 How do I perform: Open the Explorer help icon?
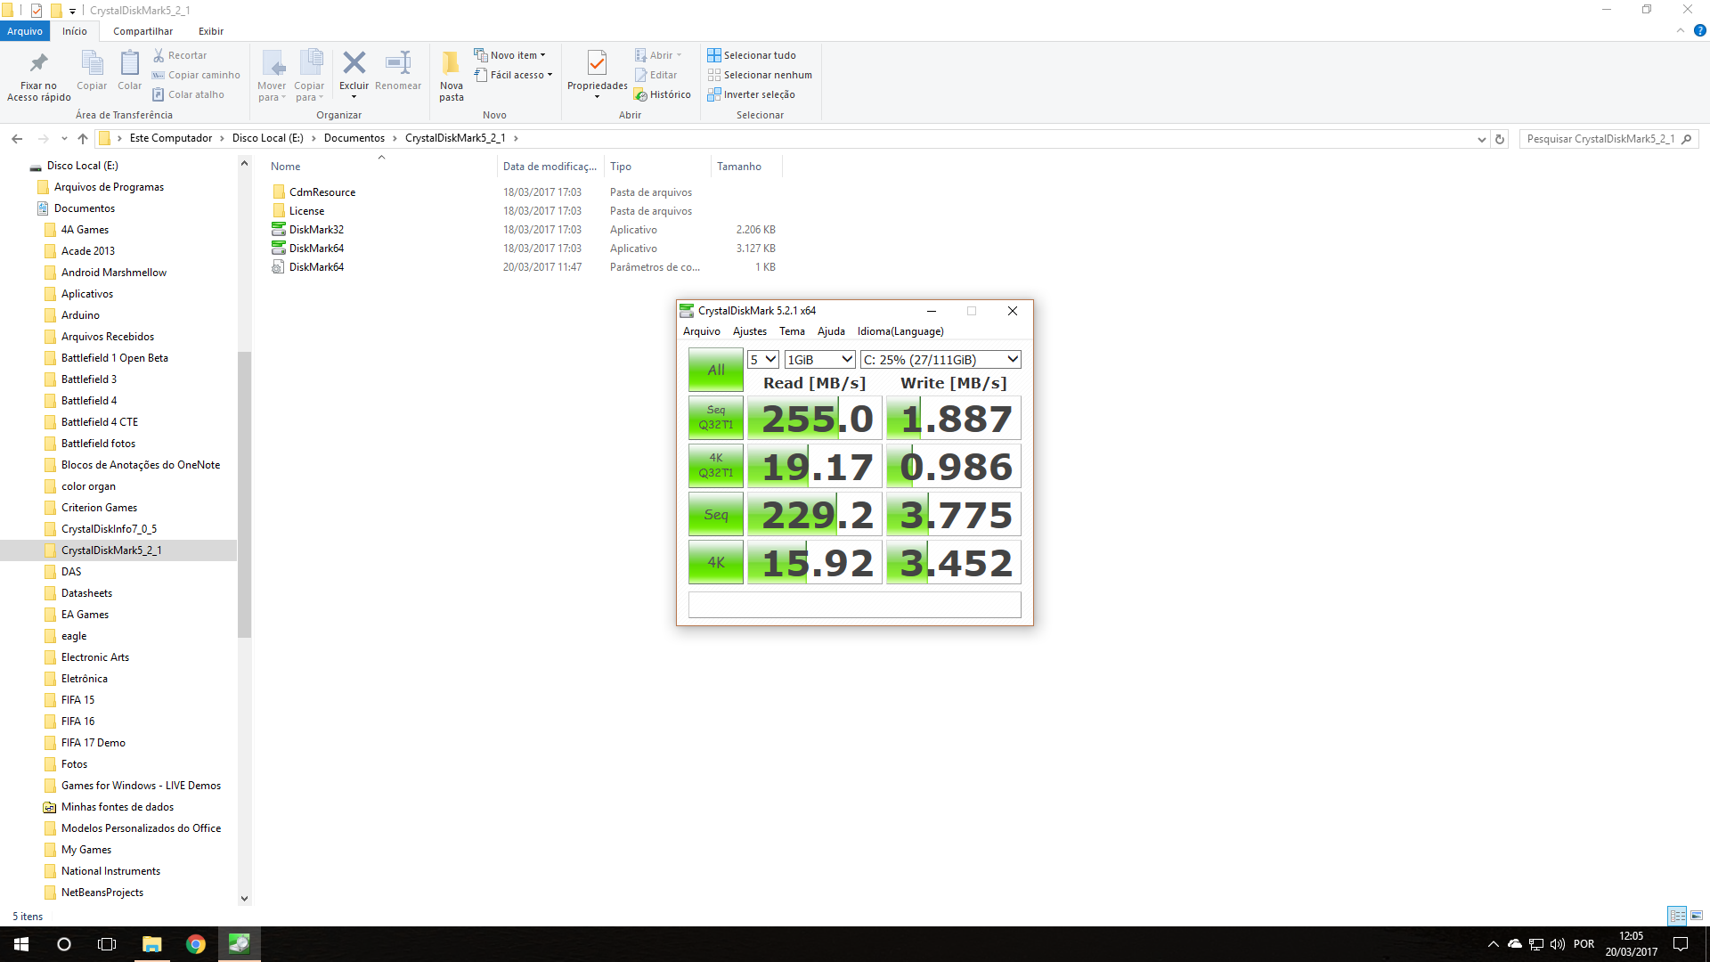tap(1699, 30)
